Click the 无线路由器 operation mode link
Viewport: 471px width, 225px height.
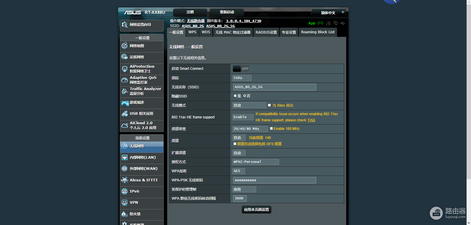tap(196, 21)
